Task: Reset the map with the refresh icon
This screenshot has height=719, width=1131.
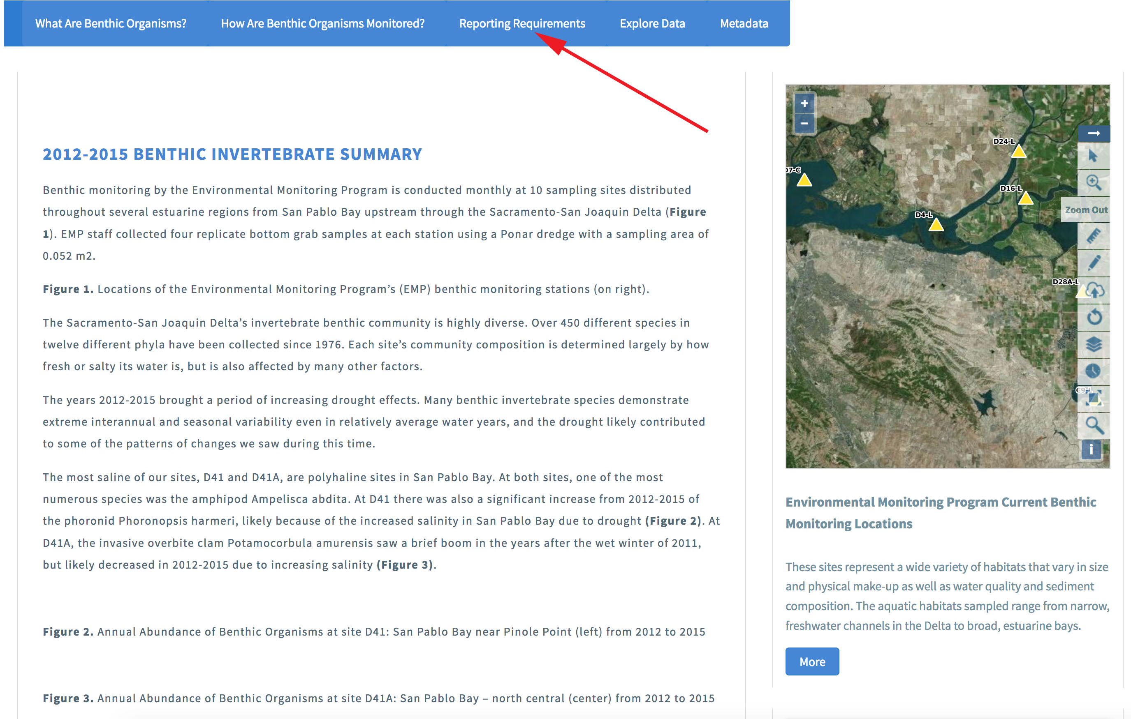Action: point(1094,317)
